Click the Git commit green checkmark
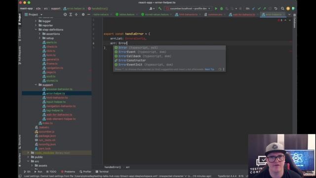Viewport: 316px width, 178px height. [259, 9]
